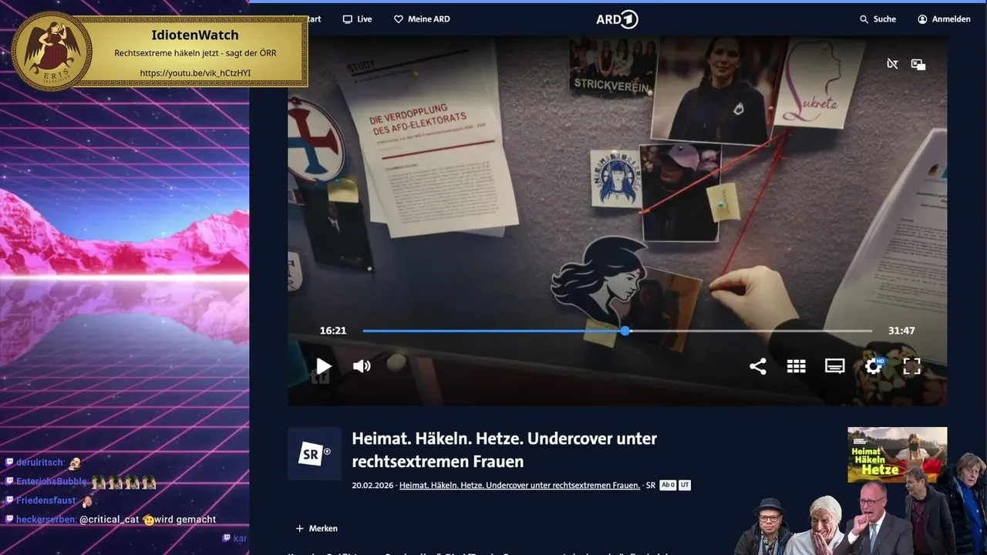Click the Merken bookmark button

pyautogui.click(x=317, y=529)
